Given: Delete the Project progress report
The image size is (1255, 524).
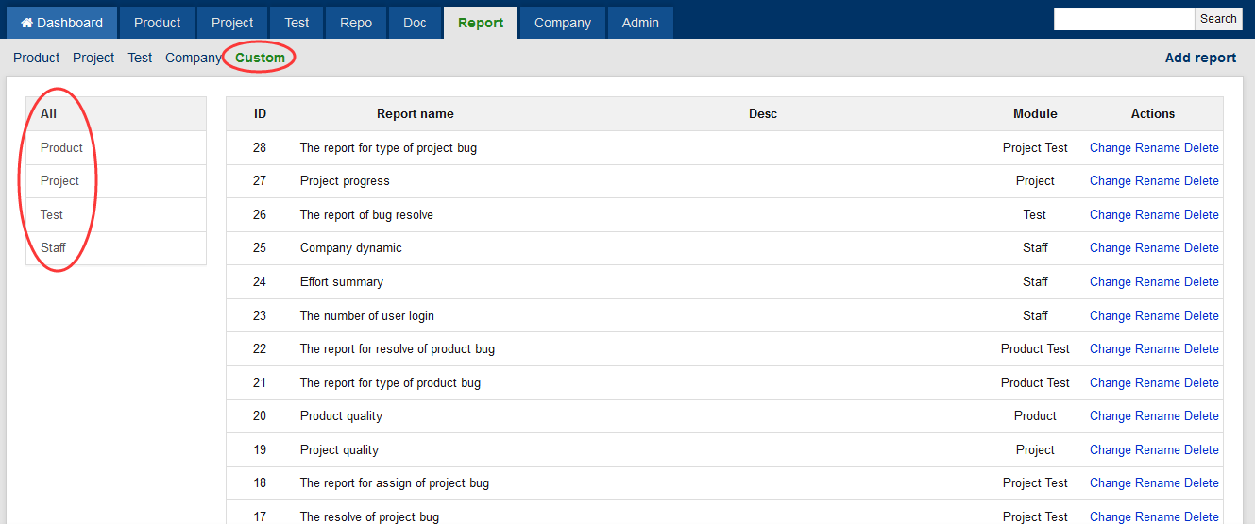Looking at the screenshot, I should 1201,180.
